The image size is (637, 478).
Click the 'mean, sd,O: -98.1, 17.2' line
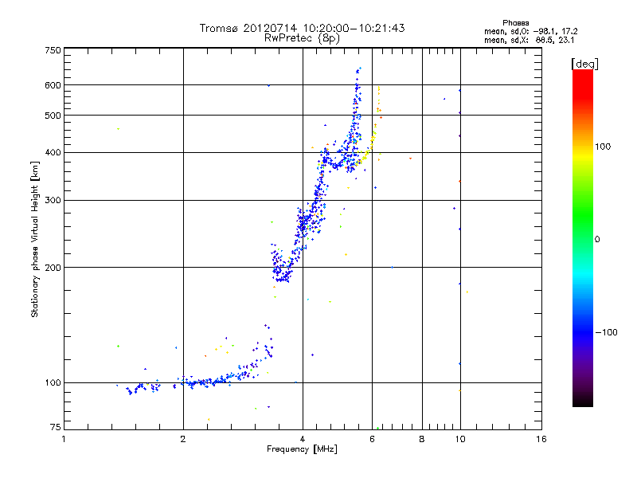coord(530,31)
